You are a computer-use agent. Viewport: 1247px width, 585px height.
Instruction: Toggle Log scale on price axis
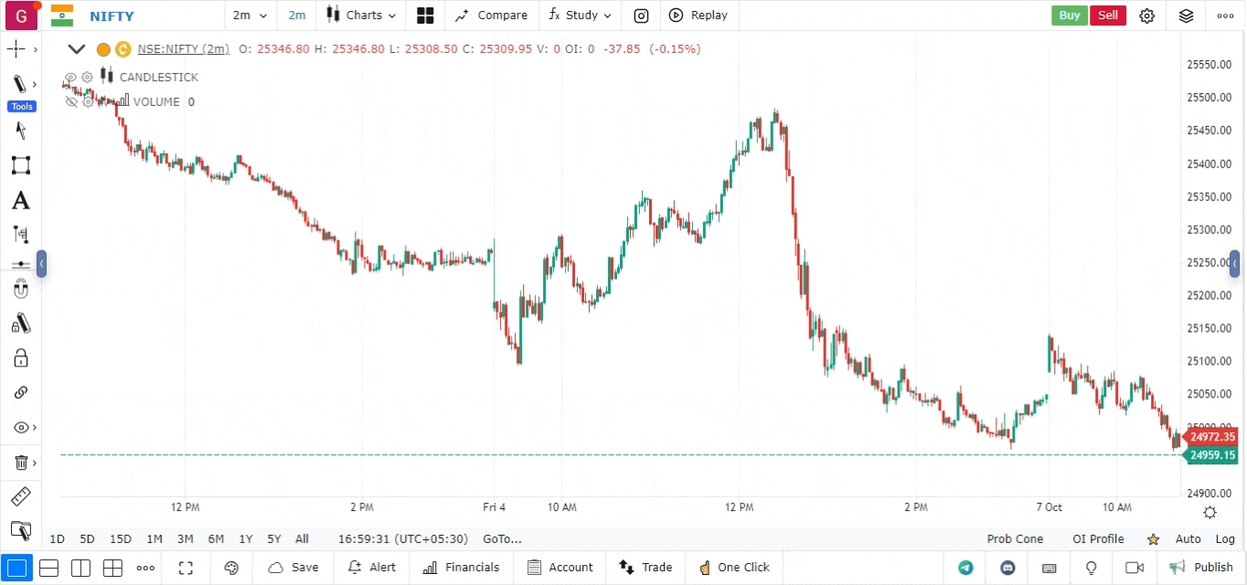pos(1225,539)
